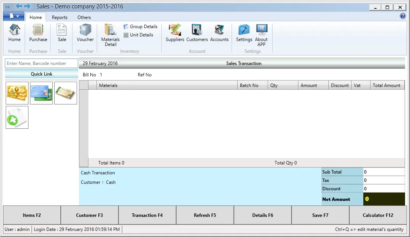
Task: Open the Settings wrench icon
Action: click(x=244, y=32)
